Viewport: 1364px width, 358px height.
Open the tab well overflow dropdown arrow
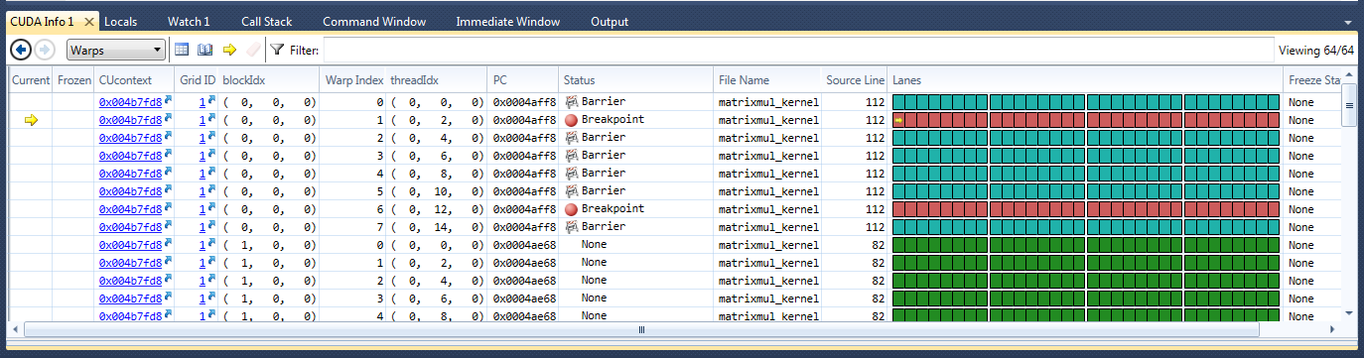click(1347, 21)
